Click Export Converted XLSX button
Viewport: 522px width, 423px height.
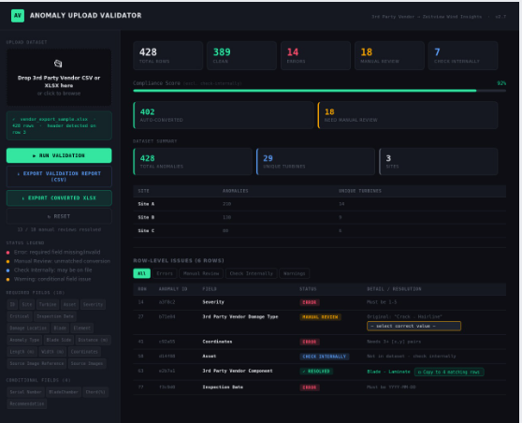click(59, 198)
